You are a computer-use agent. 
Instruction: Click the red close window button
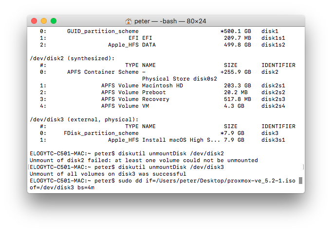pyautogui.click(x=34, y=21)
